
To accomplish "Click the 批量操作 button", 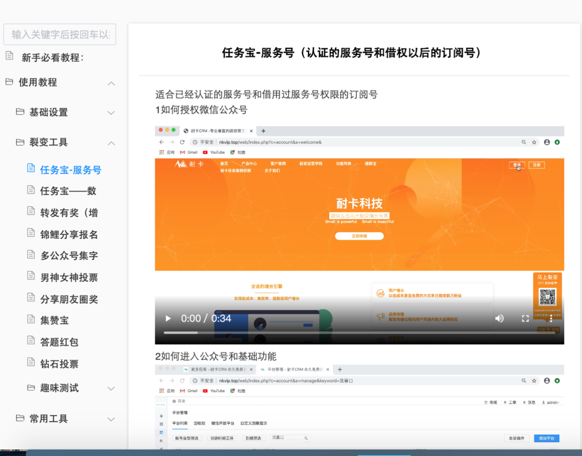I will point(517,438).
